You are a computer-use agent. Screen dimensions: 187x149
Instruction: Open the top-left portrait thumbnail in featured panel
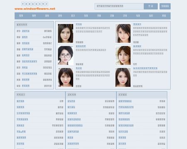[66, 33]
